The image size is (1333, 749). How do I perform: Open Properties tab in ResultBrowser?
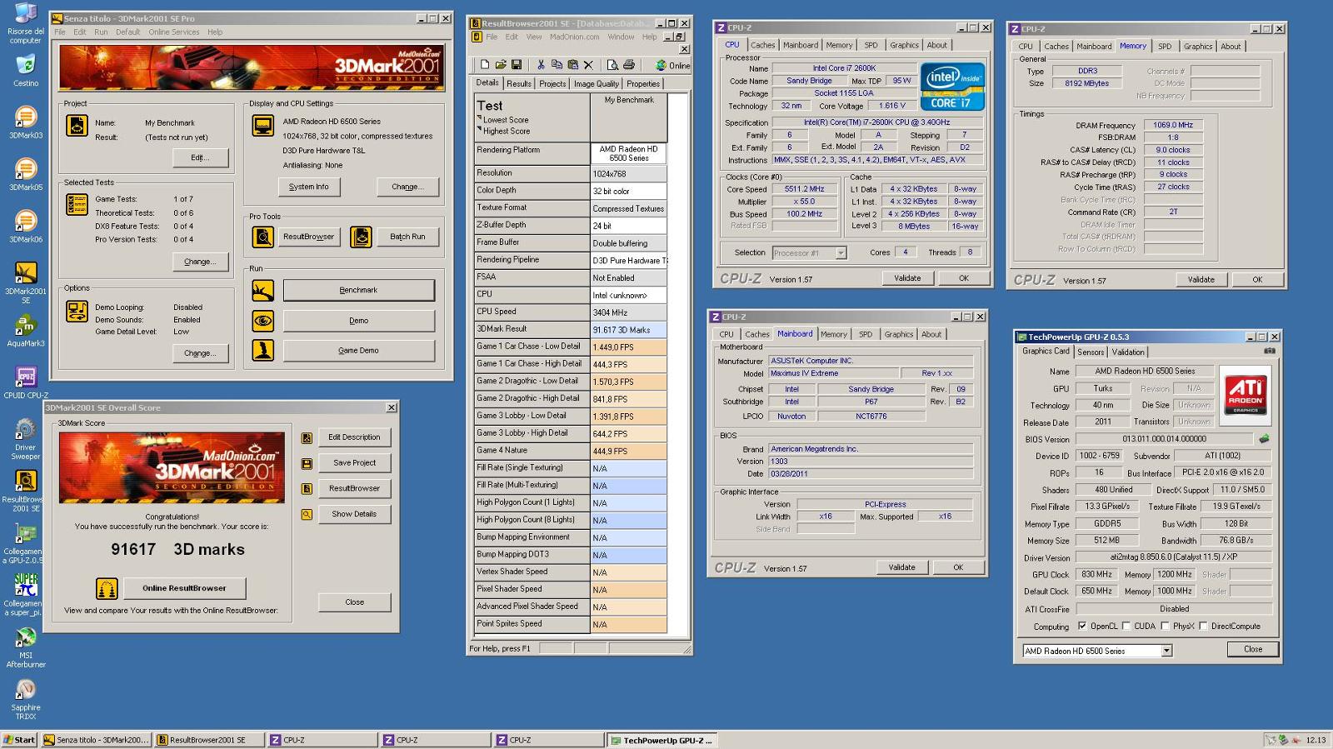coord(643,83)
